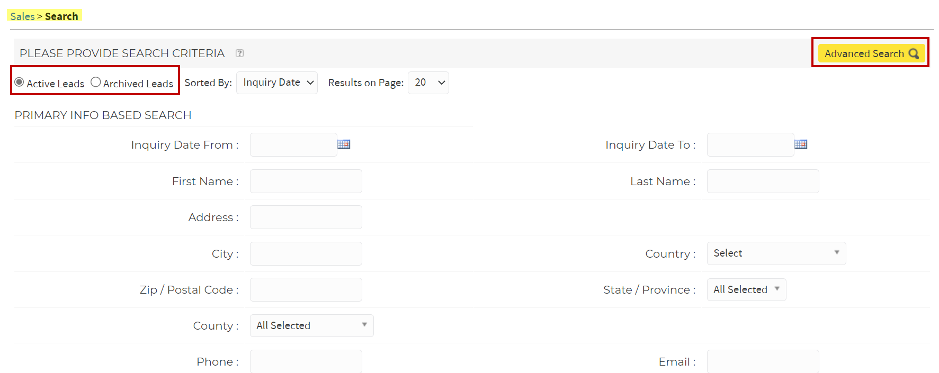The width and height of the screenshot is (939, 373).
Task: Expand the County dropdown
Action: 312,325
